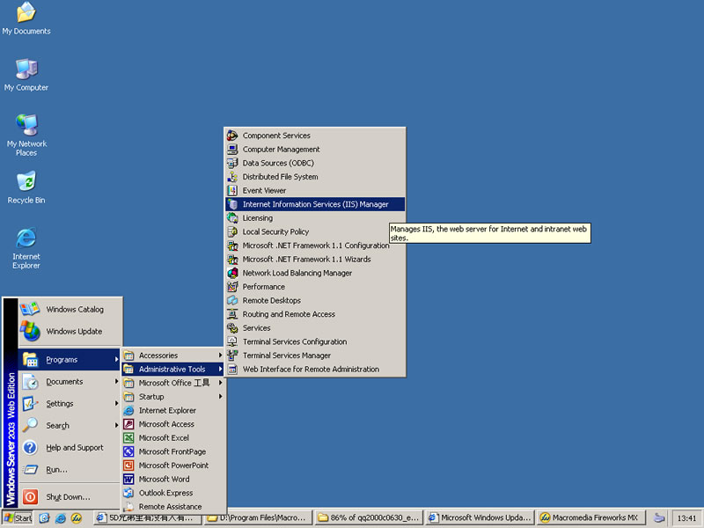
Task: Click the Microsoft PowerPoint icon
Action: tap(128, 466)
